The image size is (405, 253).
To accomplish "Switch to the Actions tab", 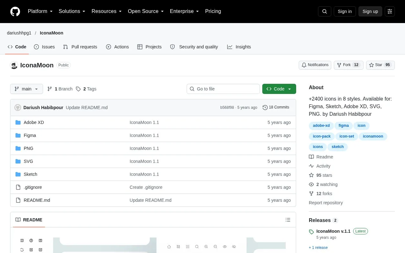I will [x=117, y=47].
